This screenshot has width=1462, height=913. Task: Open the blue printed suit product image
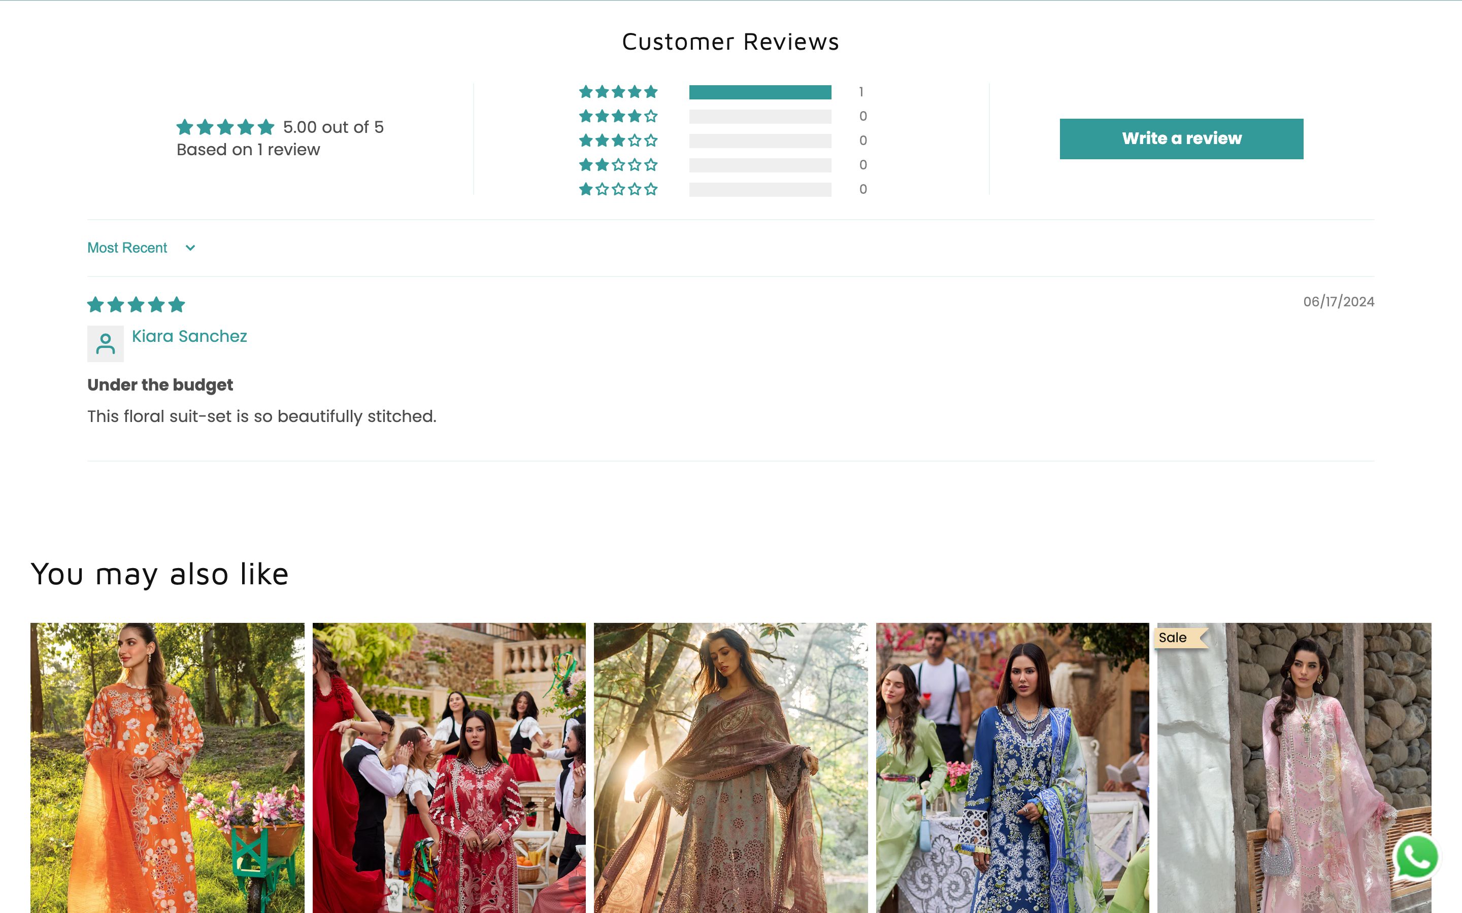[x=1011, y=767]
